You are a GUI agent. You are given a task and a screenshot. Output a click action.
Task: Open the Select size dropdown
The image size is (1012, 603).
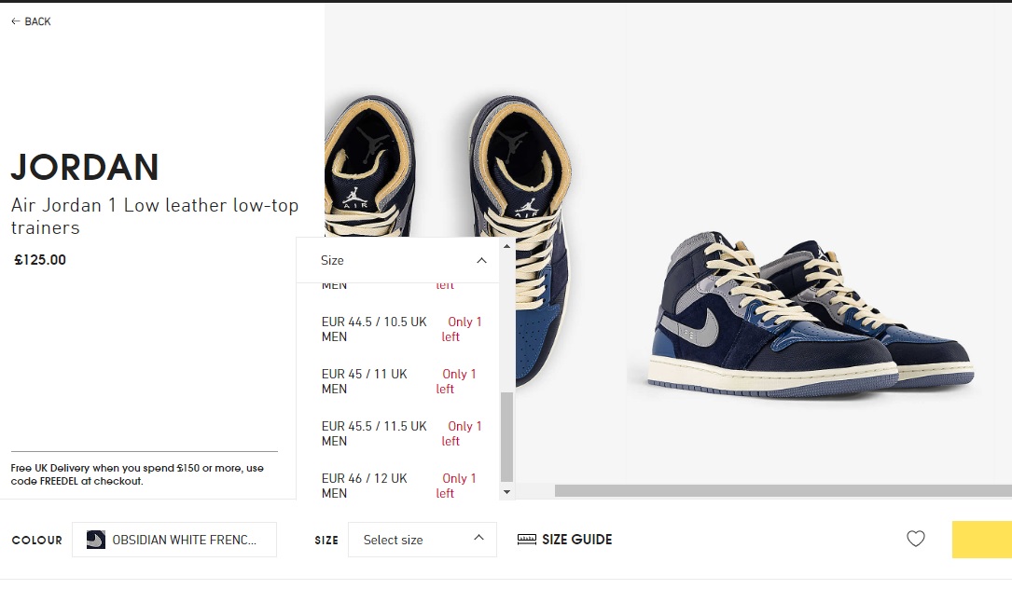coord(423,540)
